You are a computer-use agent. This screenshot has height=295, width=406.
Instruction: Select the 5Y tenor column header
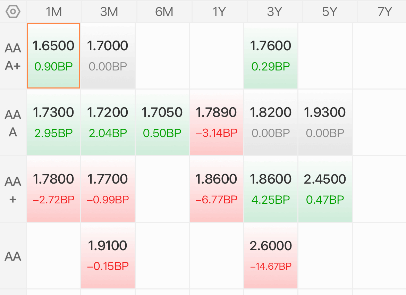(330, 12)
